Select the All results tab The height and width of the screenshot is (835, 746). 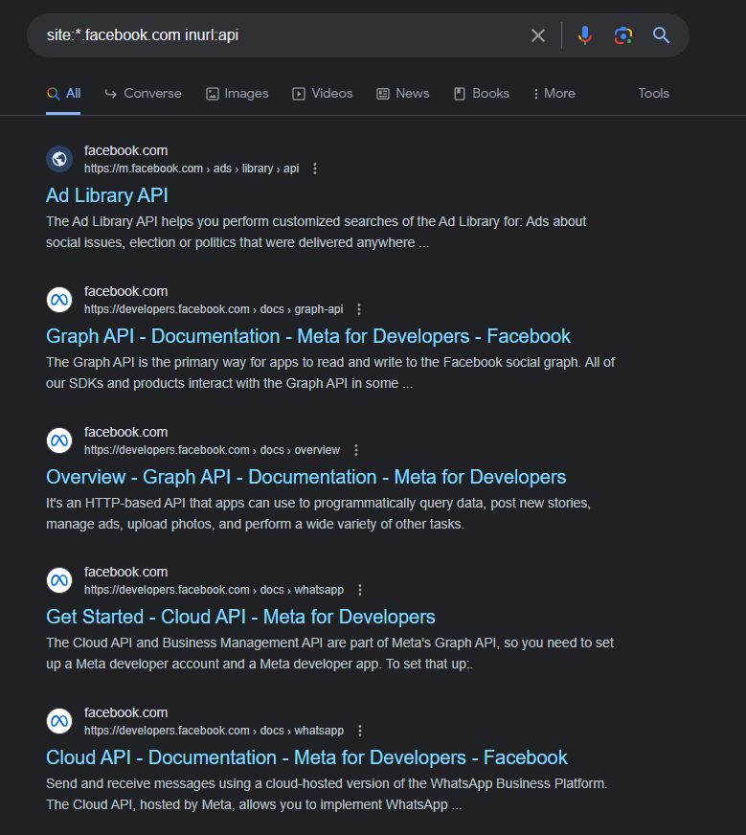63,94
